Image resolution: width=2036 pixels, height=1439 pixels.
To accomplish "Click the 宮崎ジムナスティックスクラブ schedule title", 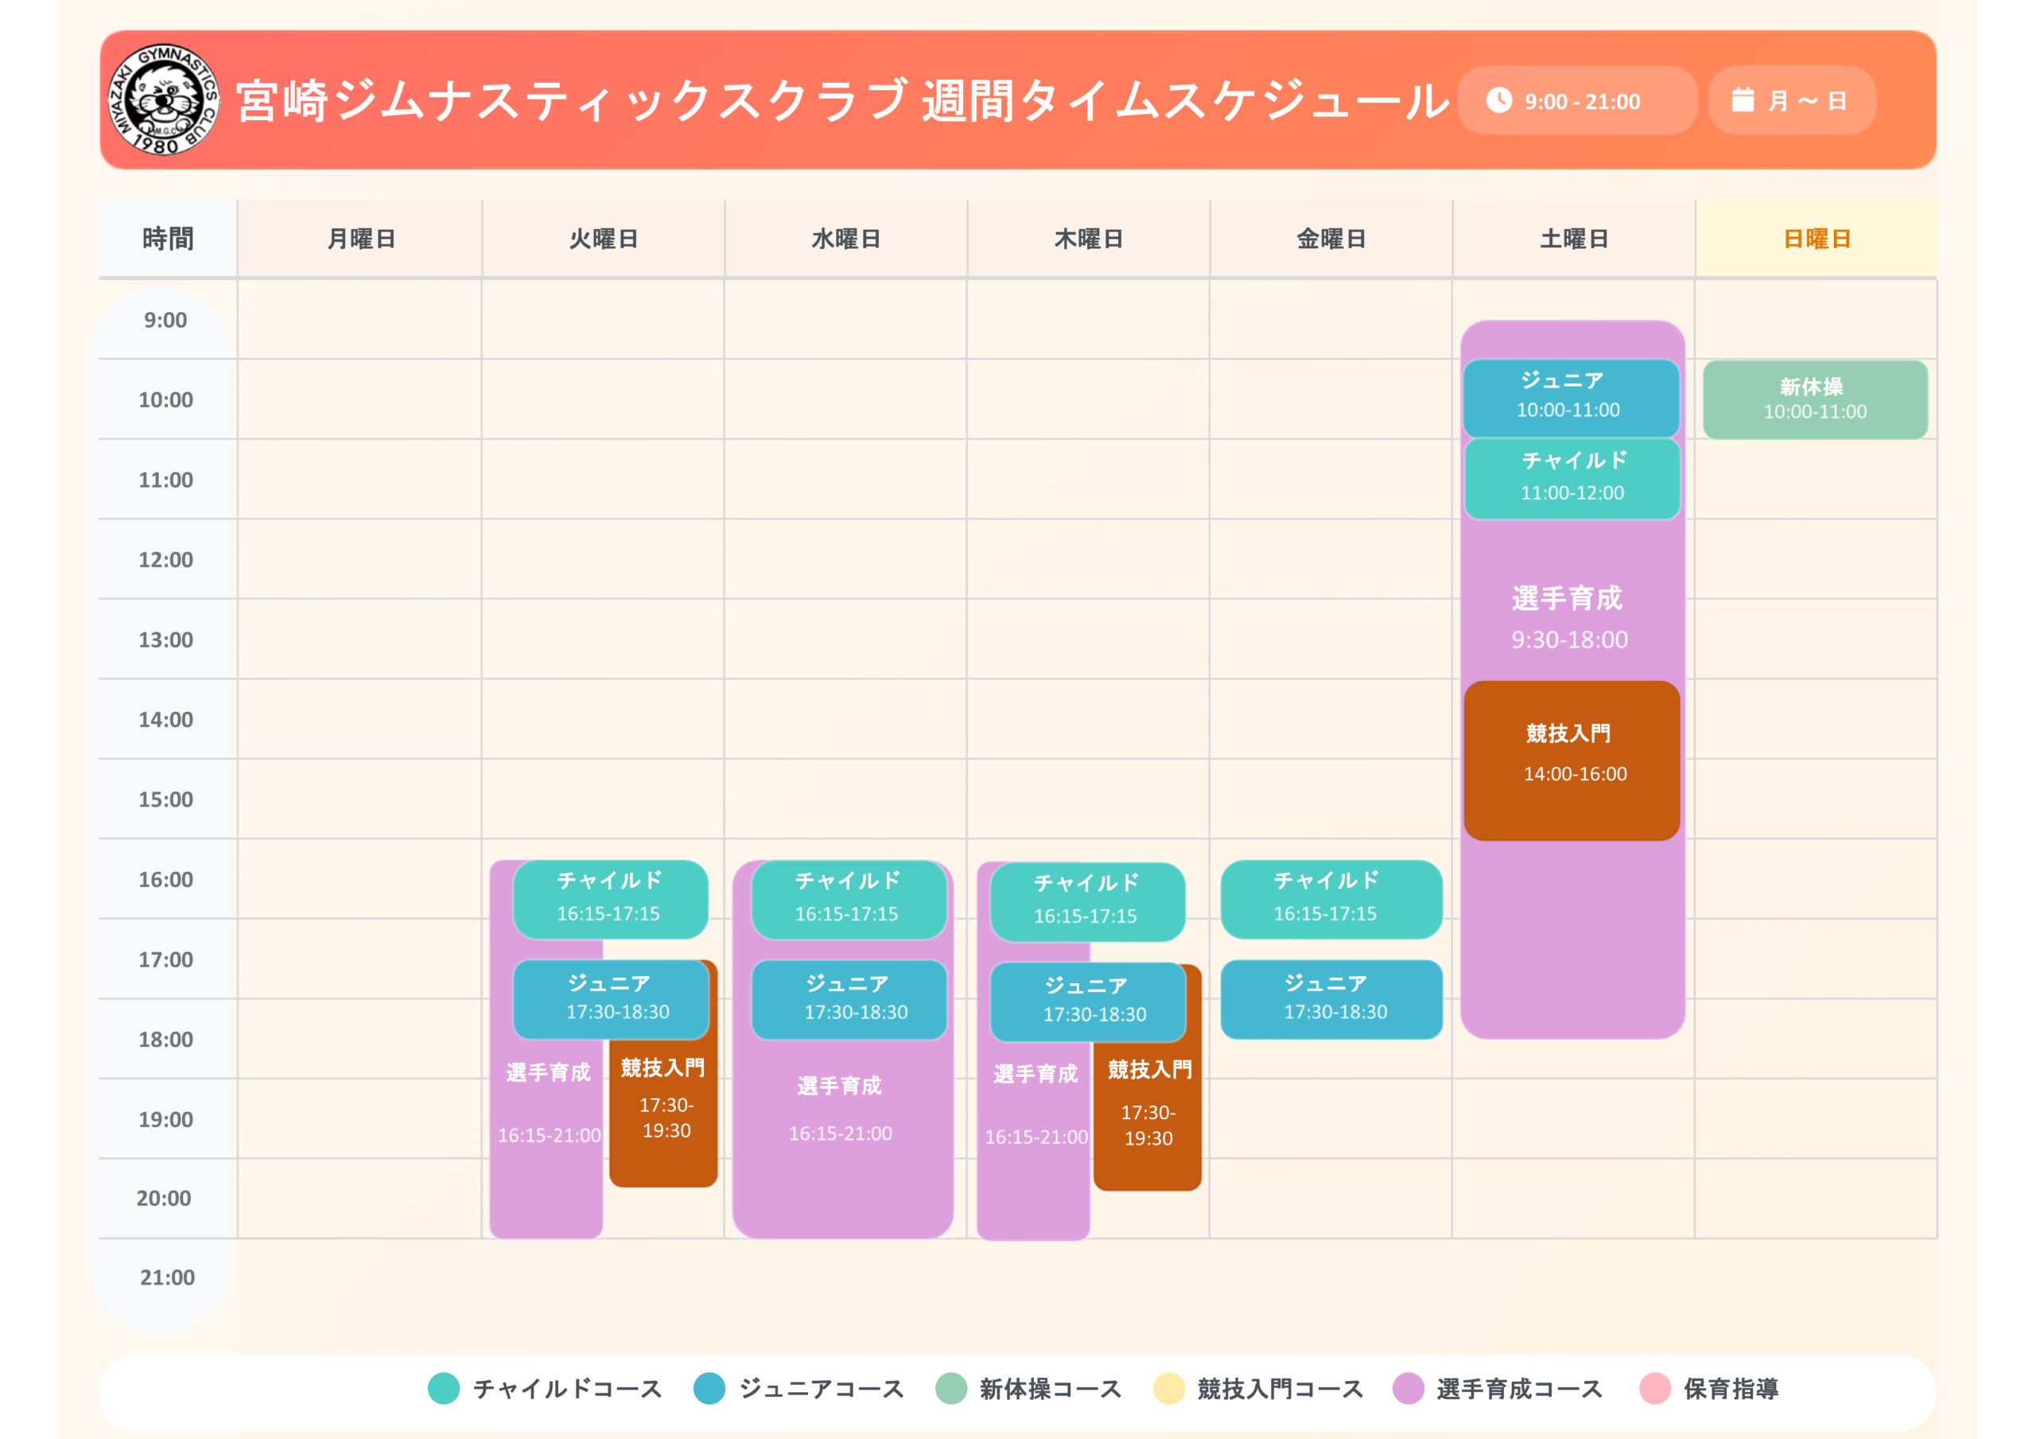I will [x=842, y=100].
